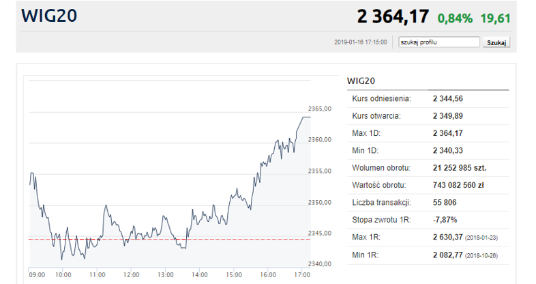Click the Min 1R date (2018-10-26)
This screenshot has width=536, height=284.
click(483, 255)
